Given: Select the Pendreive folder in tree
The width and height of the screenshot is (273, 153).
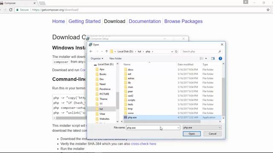Looking at the screenshot, I should (105, 89).
